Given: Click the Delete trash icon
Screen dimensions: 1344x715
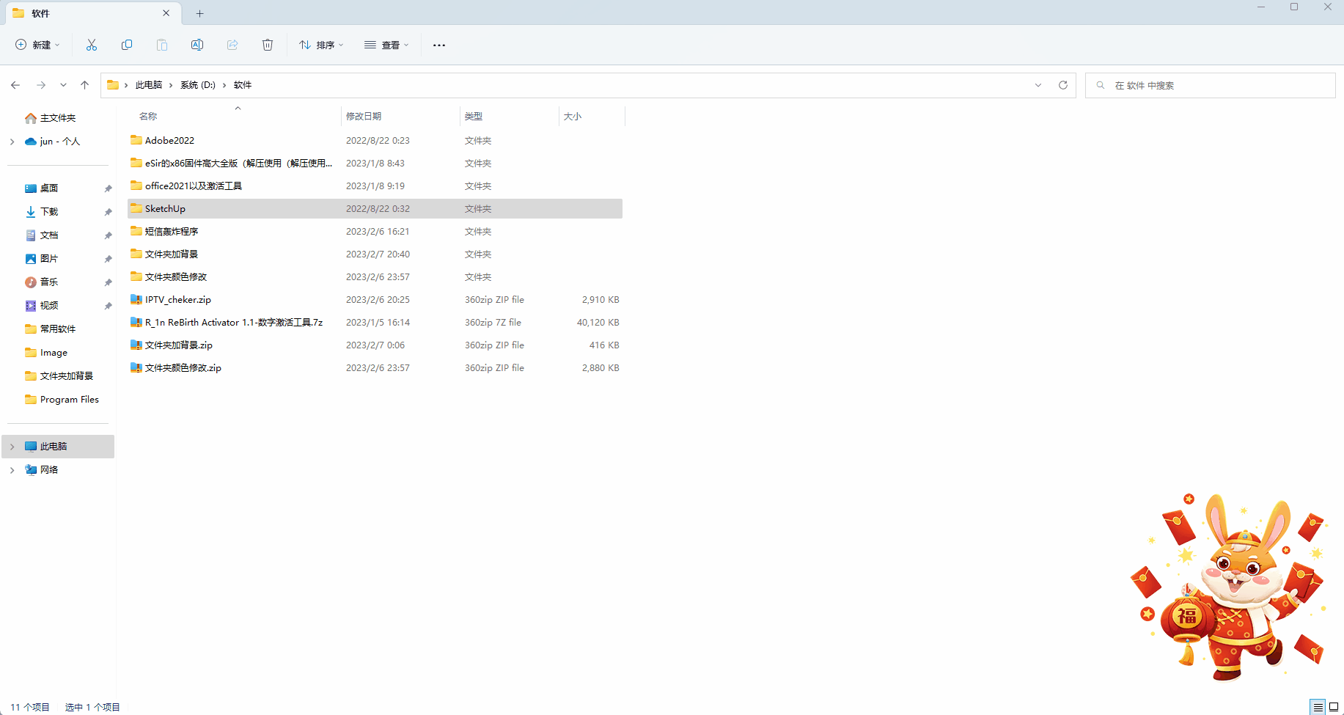Looking at the screenshot, I should click(268, 45).
